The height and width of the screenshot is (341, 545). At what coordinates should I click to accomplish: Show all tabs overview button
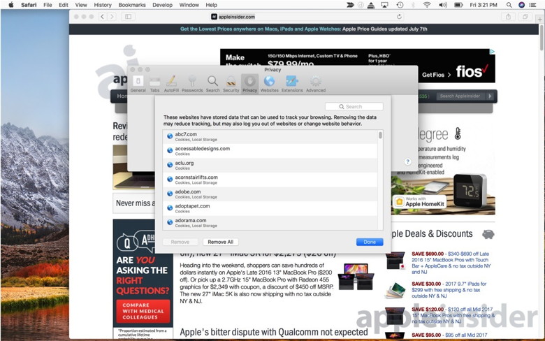[x=525, y=16]
